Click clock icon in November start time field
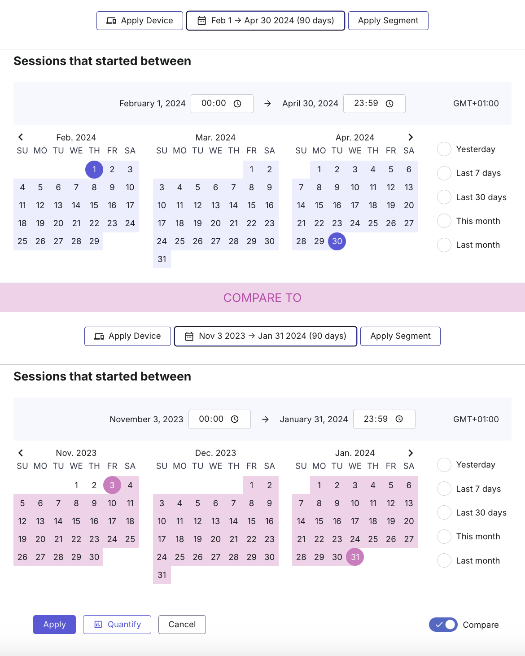The width and height of the screenshot is (525, 656). (235, 419)
